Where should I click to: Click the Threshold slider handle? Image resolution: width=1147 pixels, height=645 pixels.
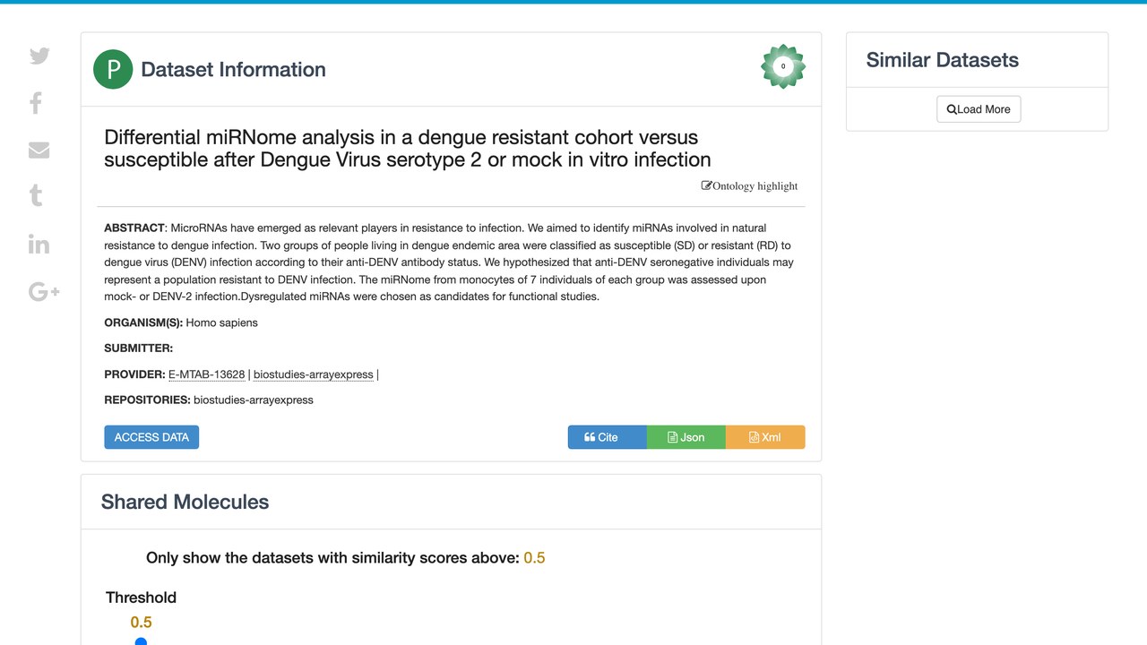[141, 641]
